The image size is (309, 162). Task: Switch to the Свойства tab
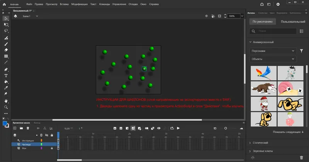coord(263,13)
